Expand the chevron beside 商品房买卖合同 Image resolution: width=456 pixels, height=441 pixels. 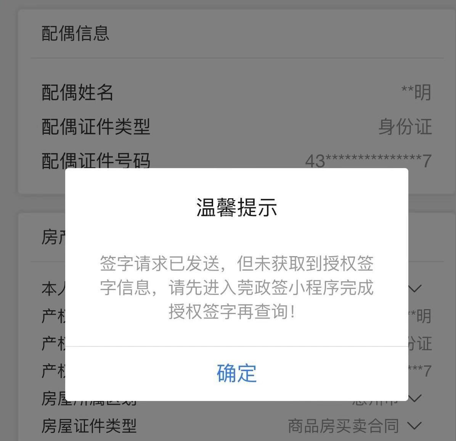pos(415,426)
